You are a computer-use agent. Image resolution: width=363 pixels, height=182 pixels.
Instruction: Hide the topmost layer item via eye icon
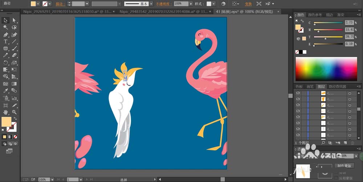298,93
